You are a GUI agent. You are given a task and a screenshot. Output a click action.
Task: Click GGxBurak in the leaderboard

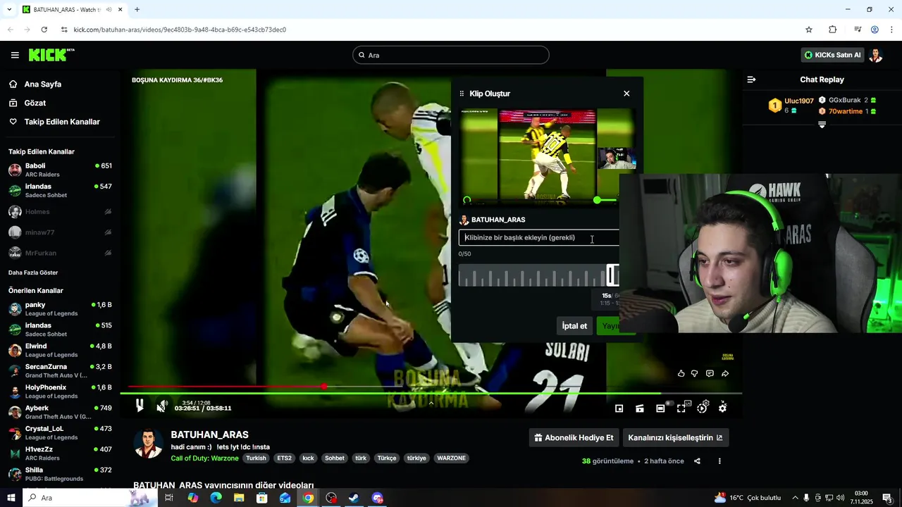click(x=844, y=100)
